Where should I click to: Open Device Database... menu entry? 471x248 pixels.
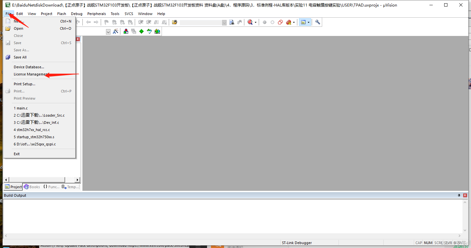(40, 67)
